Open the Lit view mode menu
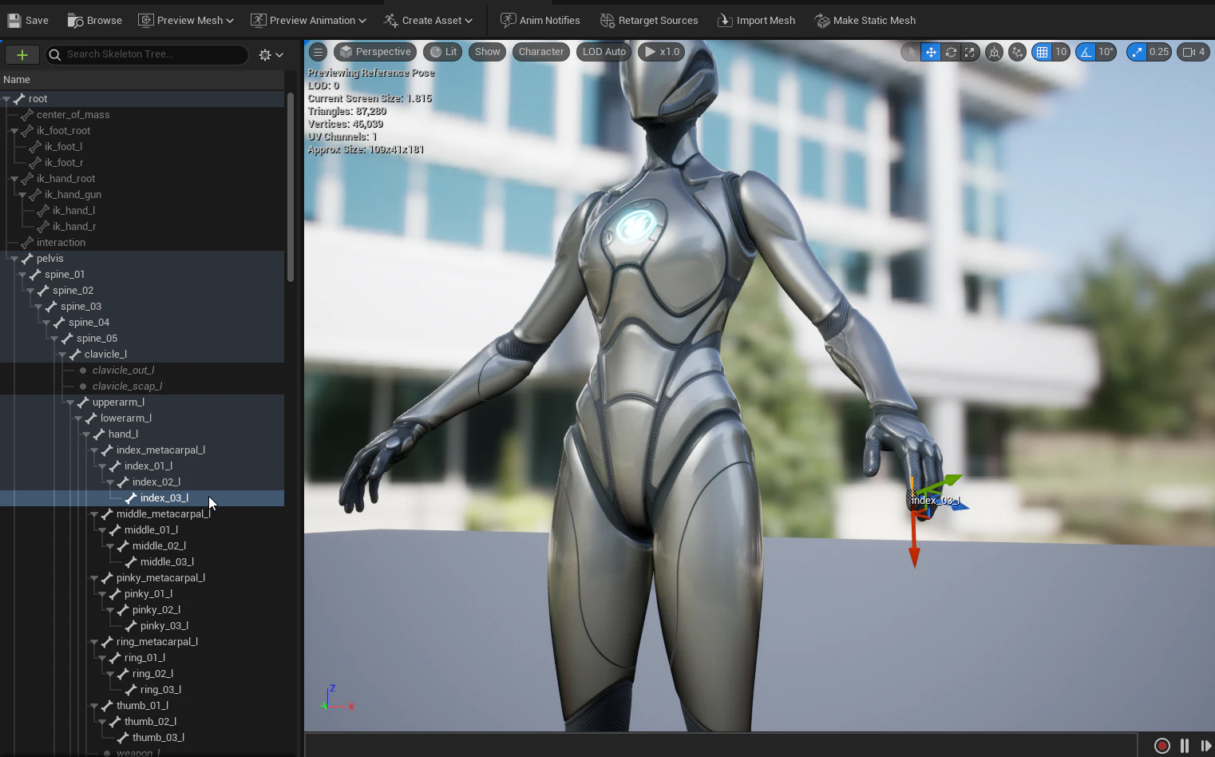Viewport: 1215px width, 757px height. 443,52
